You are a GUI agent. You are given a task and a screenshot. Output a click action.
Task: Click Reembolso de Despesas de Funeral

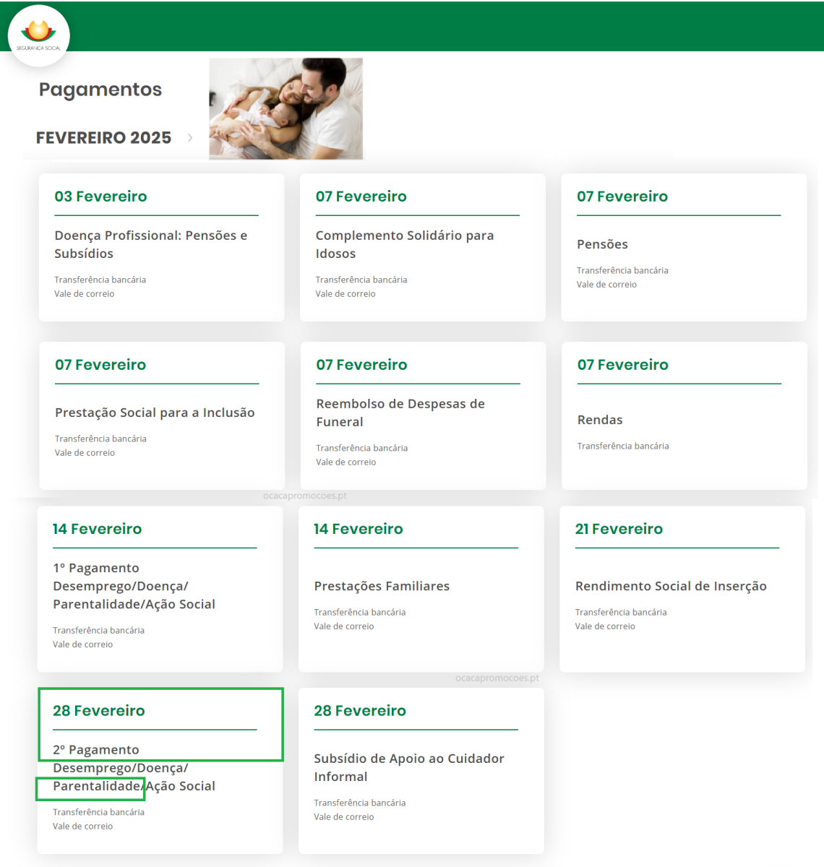(400, 413)
